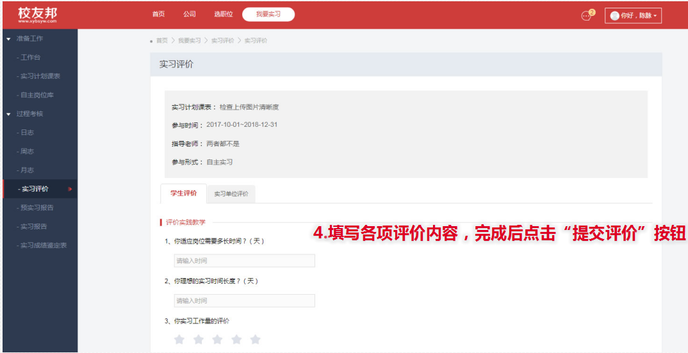Rate workload with the second star
The width and height of the screenshot is (688, 353).
tap(199, 340)
